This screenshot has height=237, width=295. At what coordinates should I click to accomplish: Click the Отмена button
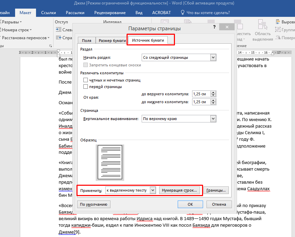(x=219, y=204)
